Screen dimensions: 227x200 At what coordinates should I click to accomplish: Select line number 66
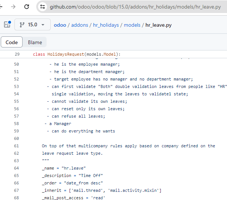[x=17, y=183]
